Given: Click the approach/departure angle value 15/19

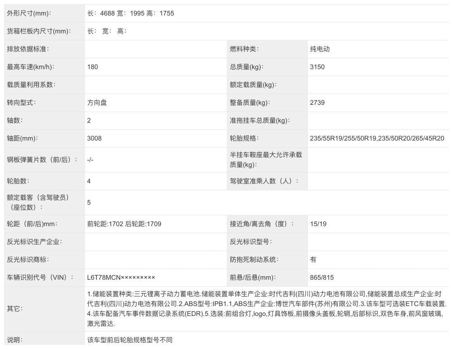Looking at the screenshot, I should (x=318, y=224).
